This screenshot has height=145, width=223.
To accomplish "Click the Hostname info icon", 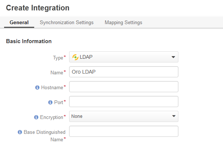I will (x=37, y=87).
